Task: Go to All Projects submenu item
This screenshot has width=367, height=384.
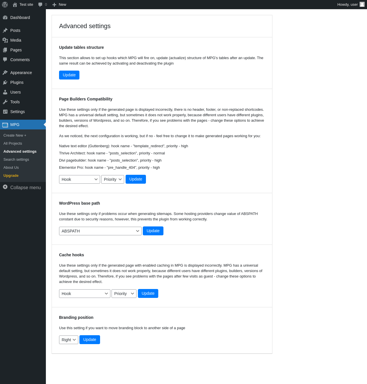Action: [x=13, y=143]
